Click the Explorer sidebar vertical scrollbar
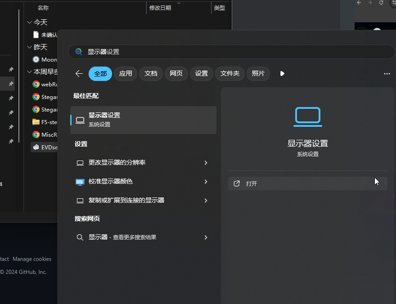396x304 pixels. (19, 76)
